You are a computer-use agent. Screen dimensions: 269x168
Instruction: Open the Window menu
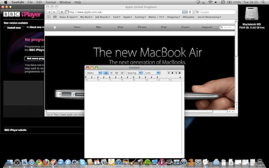click(x=65, y=2)
